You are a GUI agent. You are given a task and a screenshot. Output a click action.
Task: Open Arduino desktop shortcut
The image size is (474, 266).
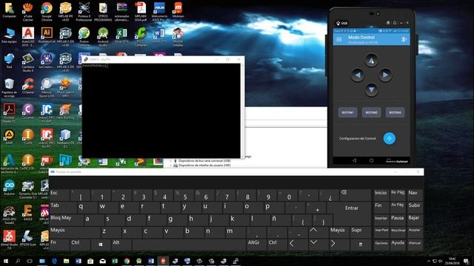[x=9, y=187]
